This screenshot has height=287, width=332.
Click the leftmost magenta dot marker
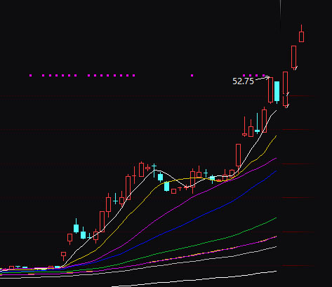point(30,75)
